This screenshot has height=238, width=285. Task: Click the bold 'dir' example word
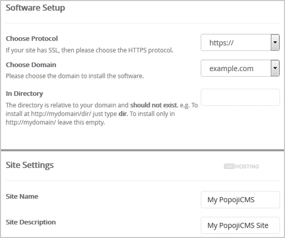[x=123, y=114]
